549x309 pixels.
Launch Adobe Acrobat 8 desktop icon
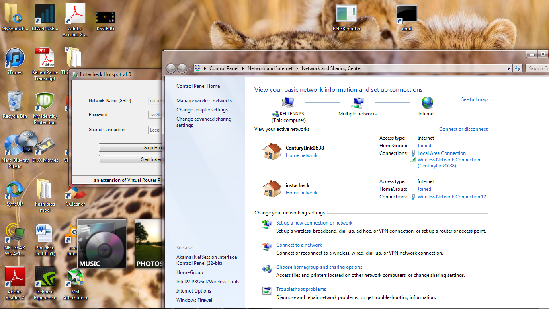tap(75, 21)
